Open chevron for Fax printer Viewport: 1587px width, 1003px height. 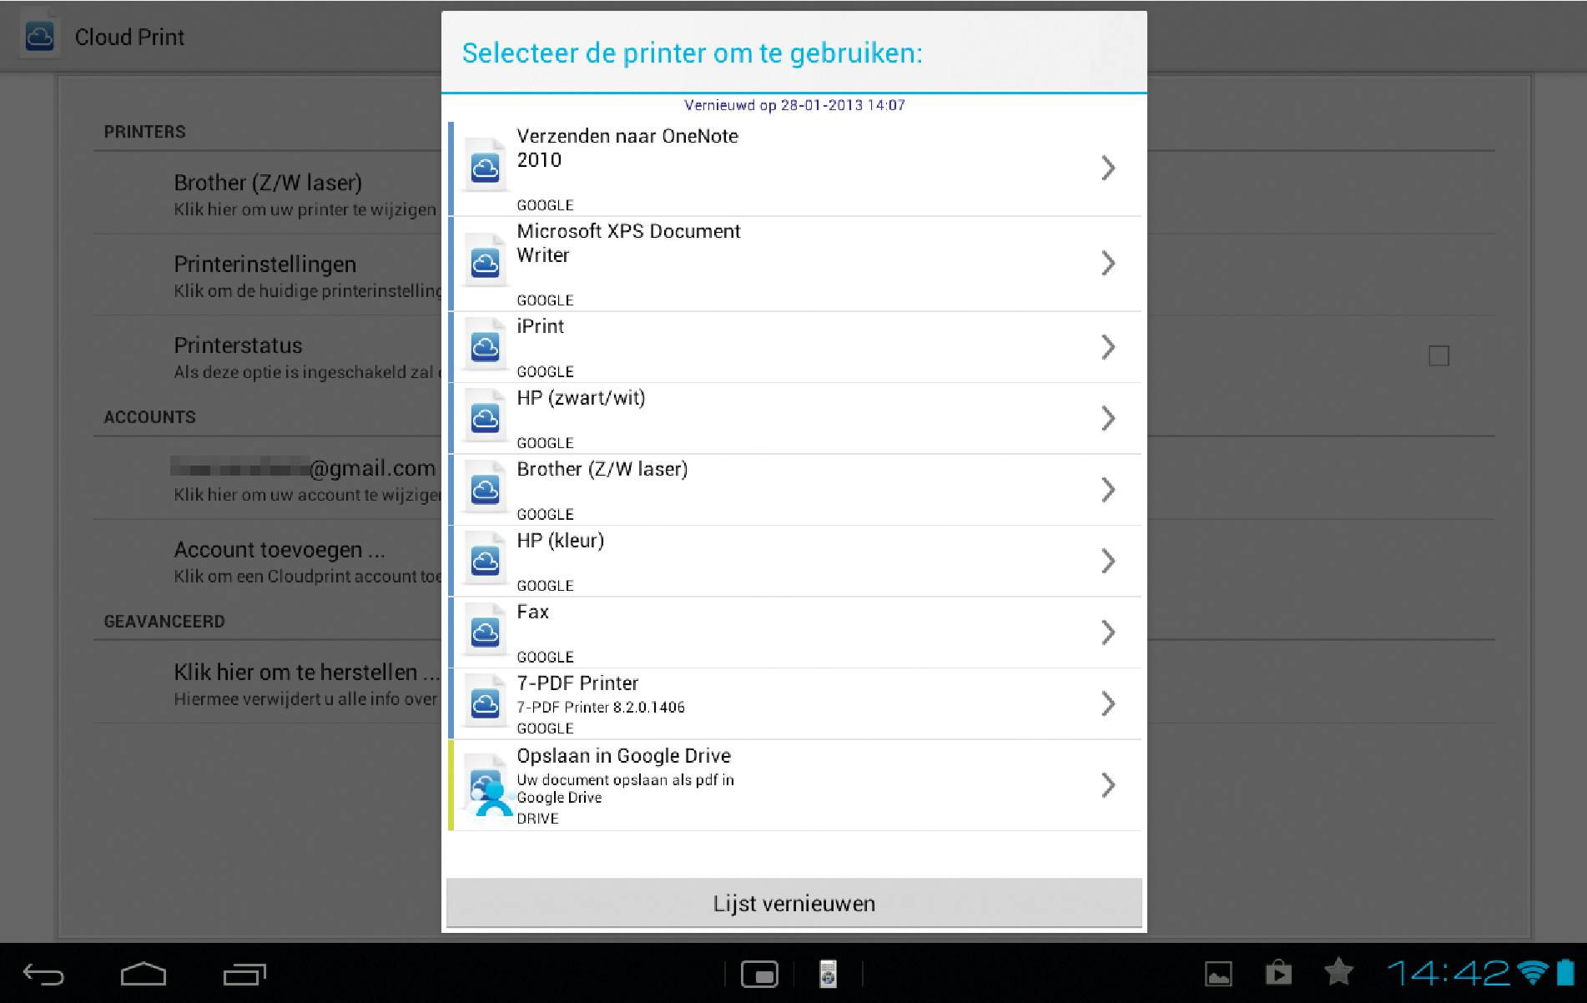pos(1108,633)
